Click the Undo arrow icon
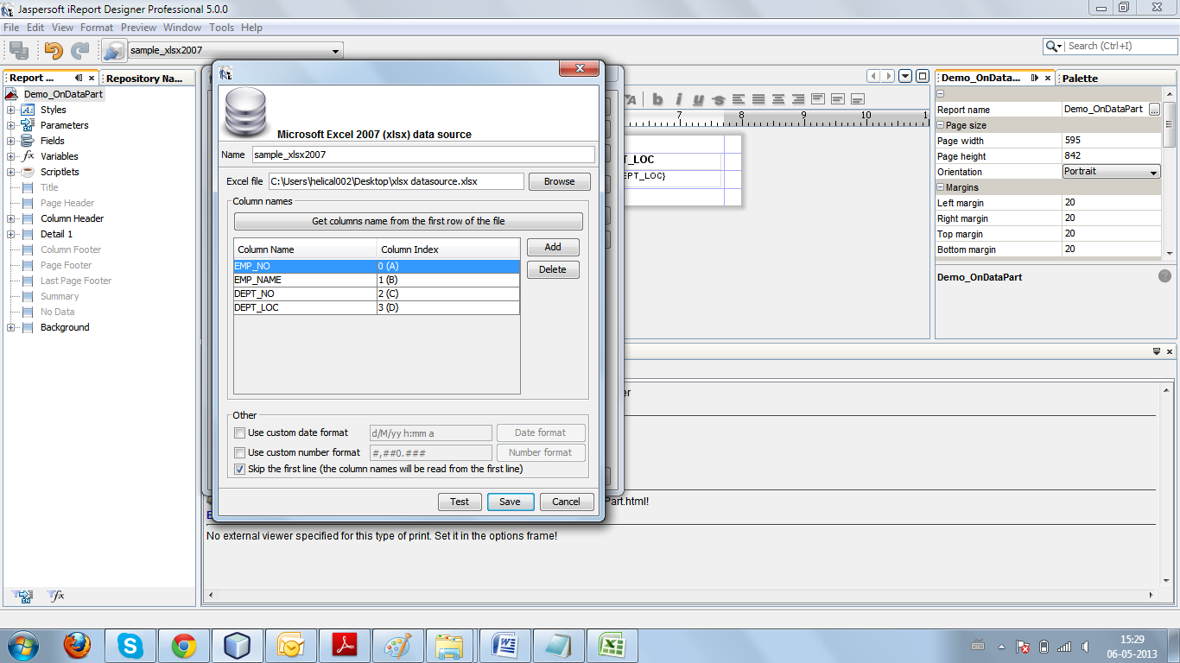 coord(54,51)
